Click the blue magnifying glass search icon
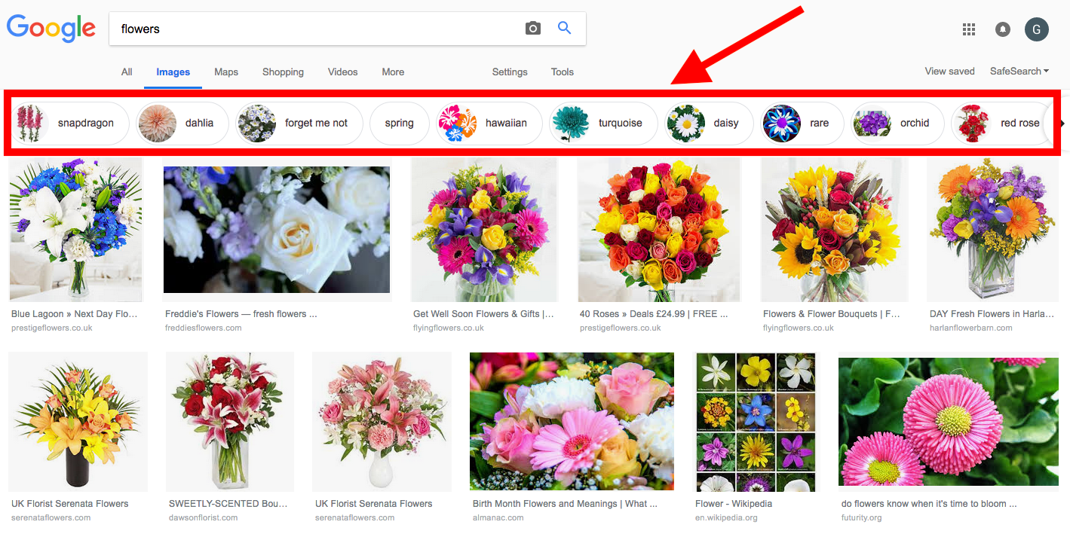 pyautogui.click(x=564, y=27)
